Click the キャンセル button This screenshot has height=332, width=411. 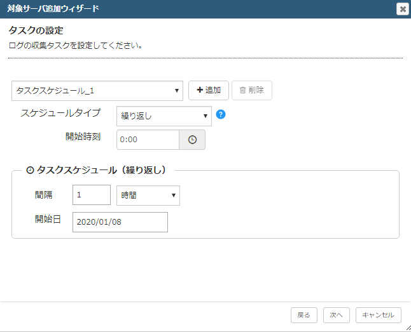pos(379,315)
